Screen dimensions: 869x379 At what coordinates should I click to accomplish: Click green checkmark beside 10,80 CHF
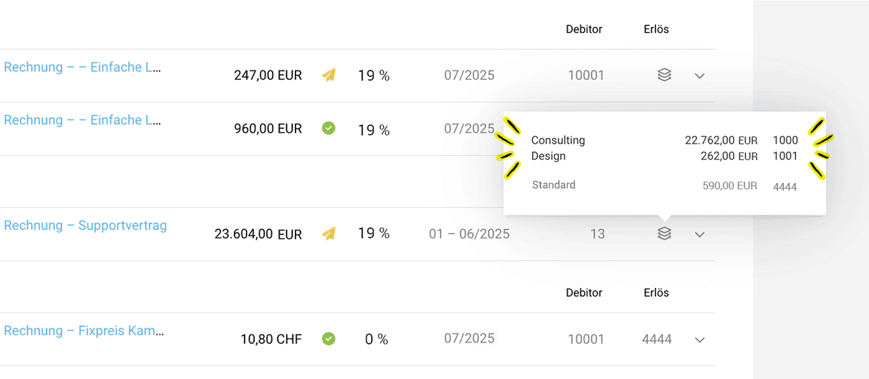pos(328,339)
